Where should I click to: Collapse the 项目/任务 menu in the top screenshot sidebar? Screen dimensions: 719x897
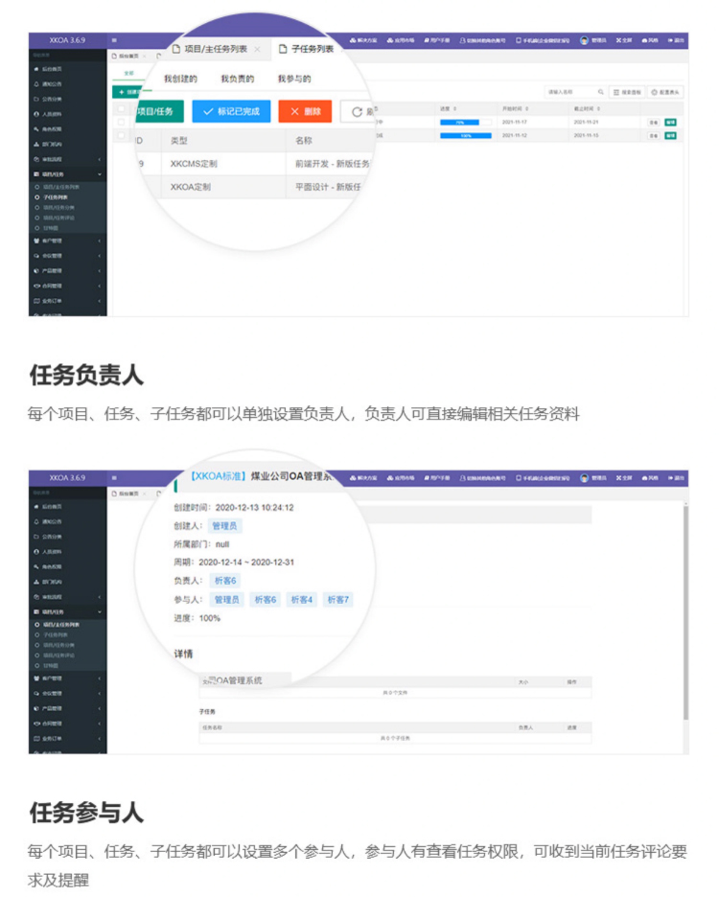(99, 175)
